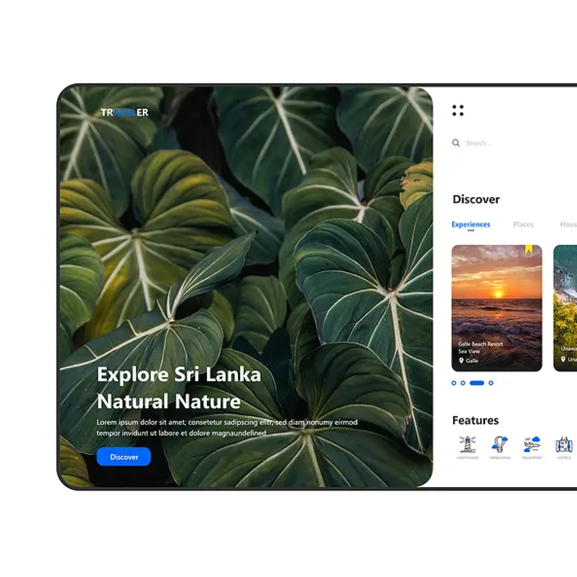Screen dimensions: 577x577
Task: Click the magnifying glass search icon
Action: pyautogui.click(x=456, y=143)
